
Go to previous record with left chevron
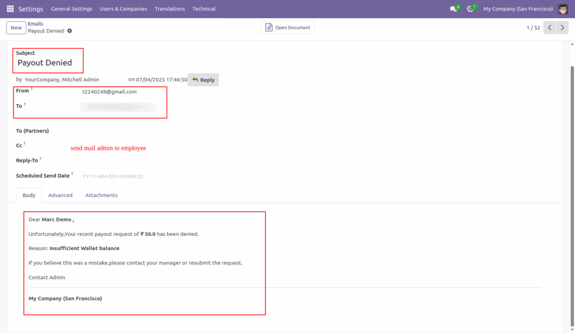(x=549, y=26)
